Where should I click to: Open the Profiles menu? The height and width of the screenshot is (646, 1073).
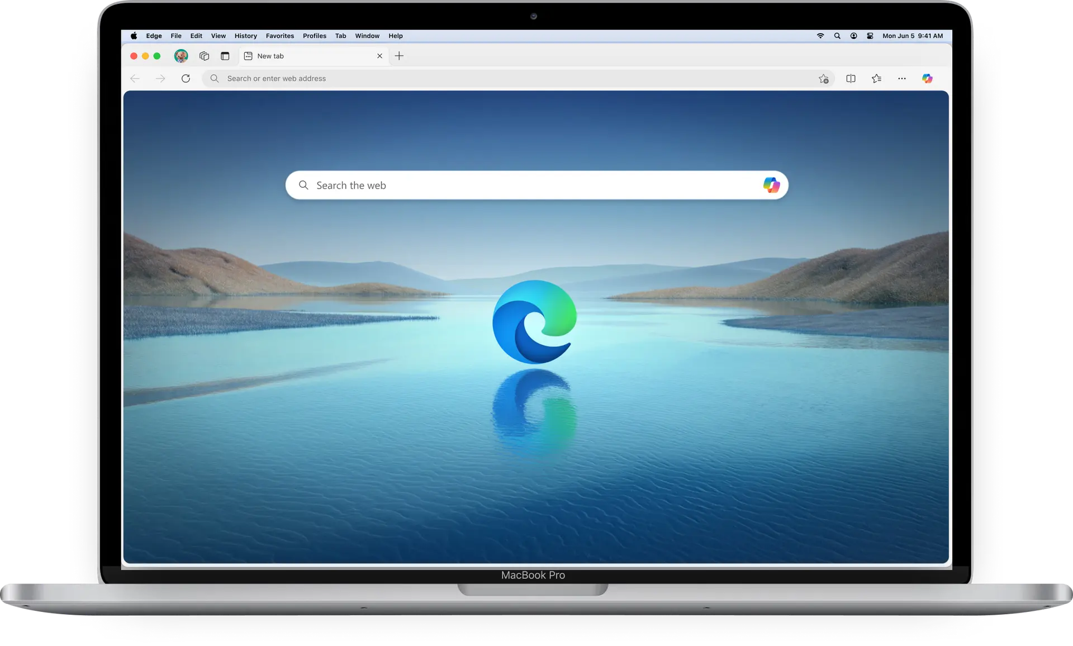point(315,36)
